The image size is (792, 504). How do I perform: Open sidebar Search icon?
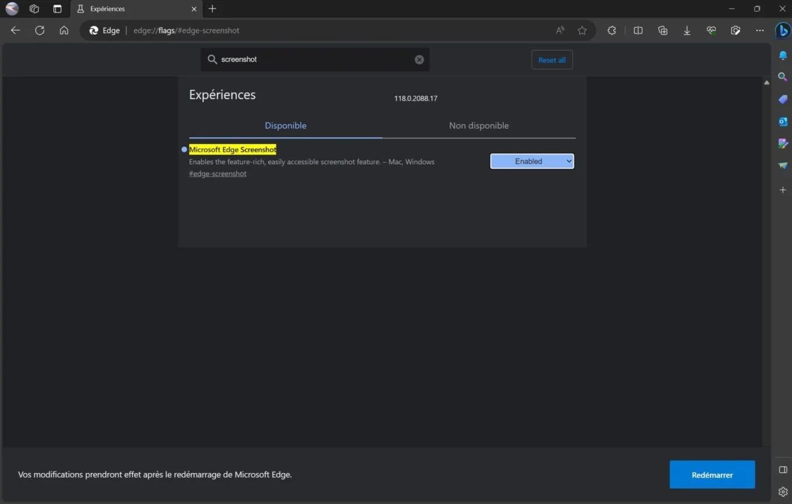[x=783, y=77]
